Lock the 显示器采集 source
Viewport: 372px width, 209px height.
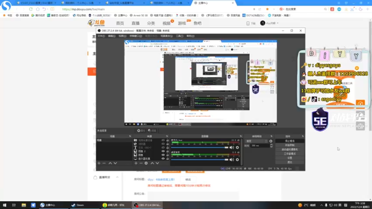(x=167, y=158)
